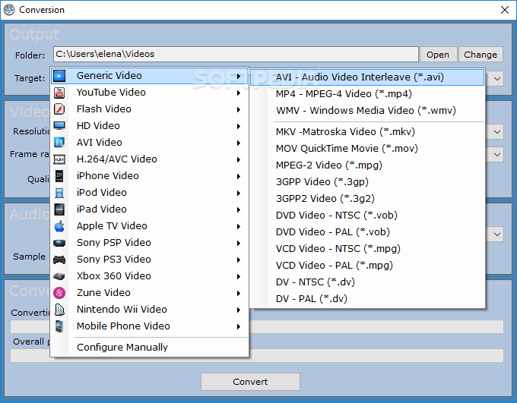Open the Frame rate dropdown arrow

tap(497, 154)
